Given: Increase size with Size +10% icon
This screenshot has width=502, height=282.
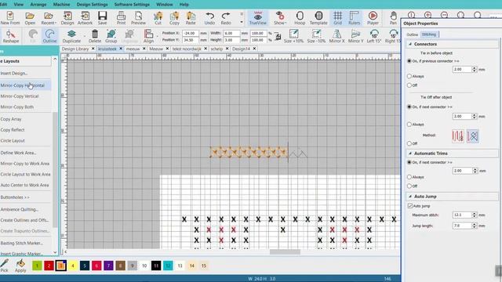Looking at the screenshot, I should [293, 36].
